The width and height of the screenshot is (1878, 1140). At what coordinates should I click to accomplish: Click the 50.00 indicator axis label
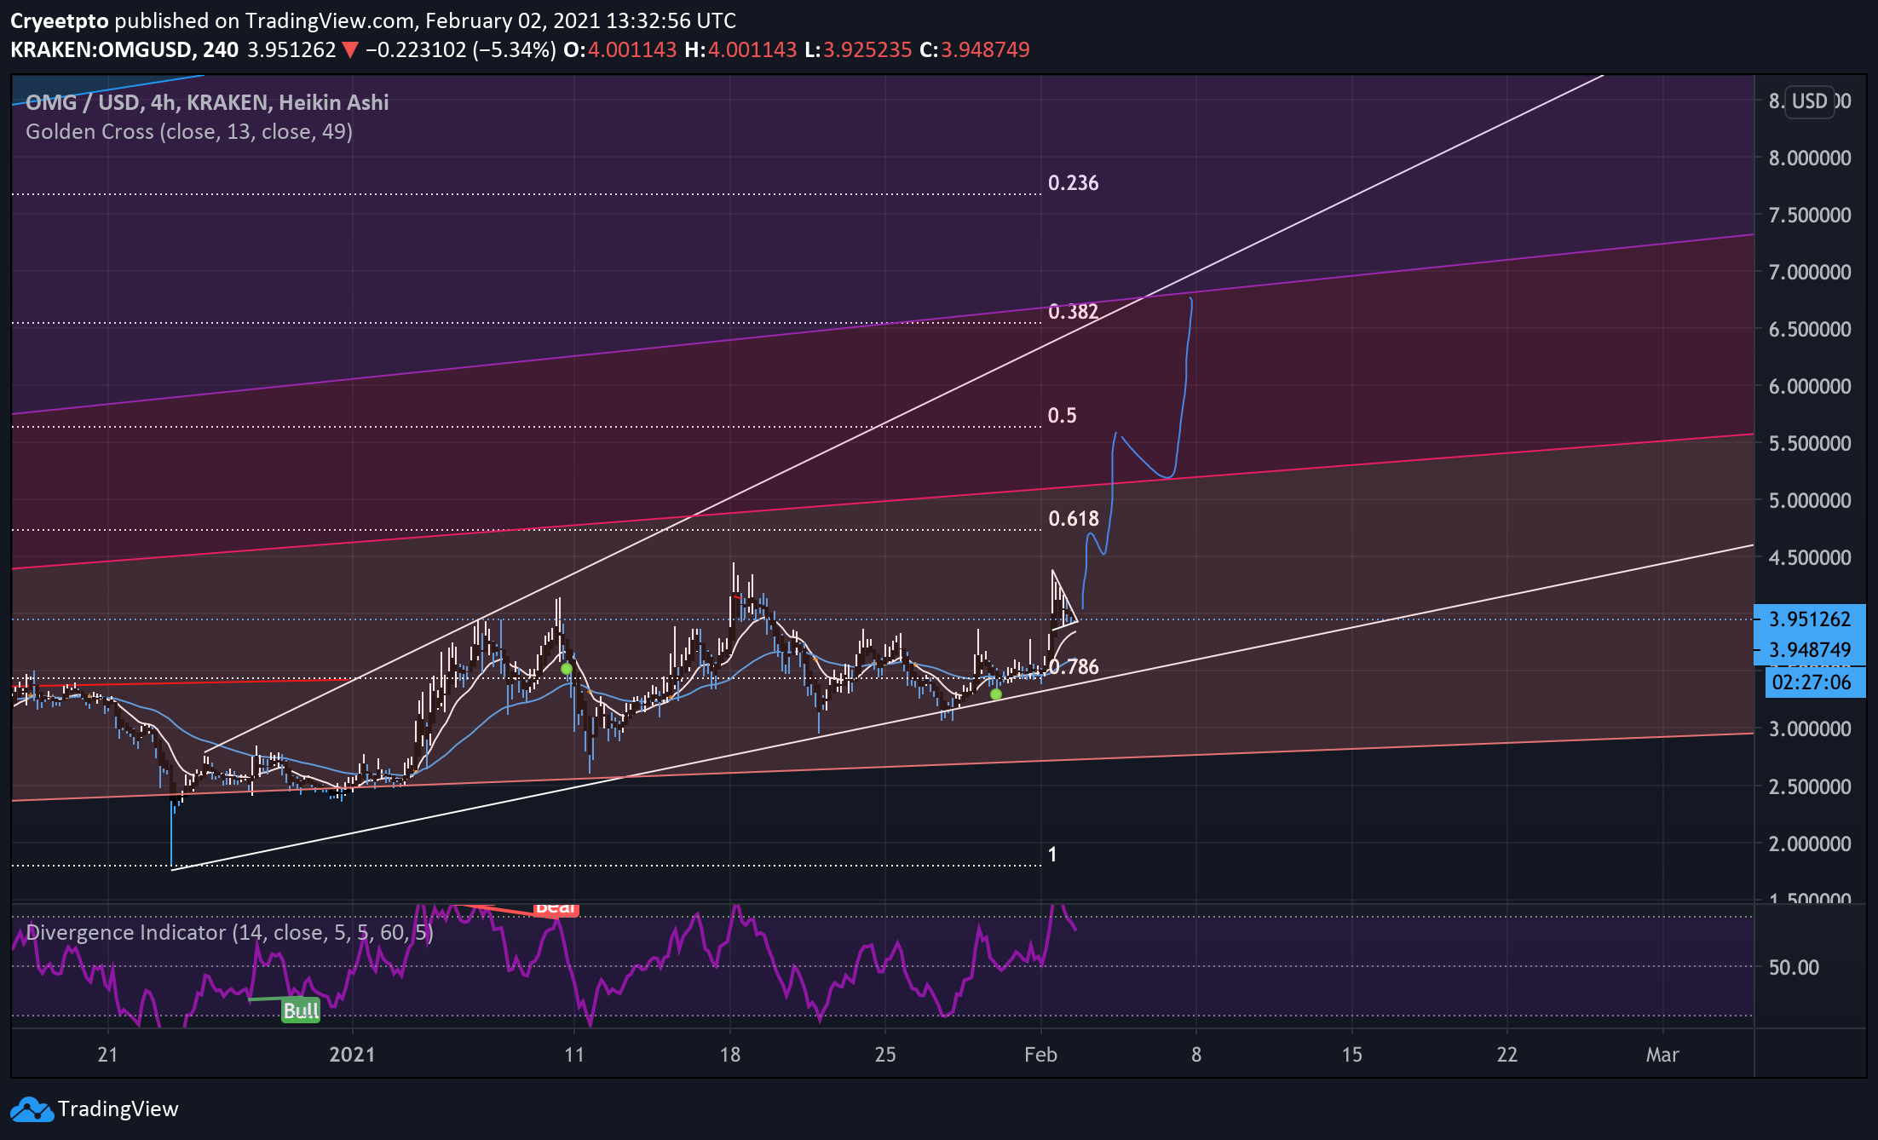coord(1794,968)
